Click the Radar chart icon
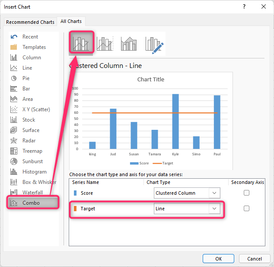This screenshot has height=267, width=274. [14, 141]
